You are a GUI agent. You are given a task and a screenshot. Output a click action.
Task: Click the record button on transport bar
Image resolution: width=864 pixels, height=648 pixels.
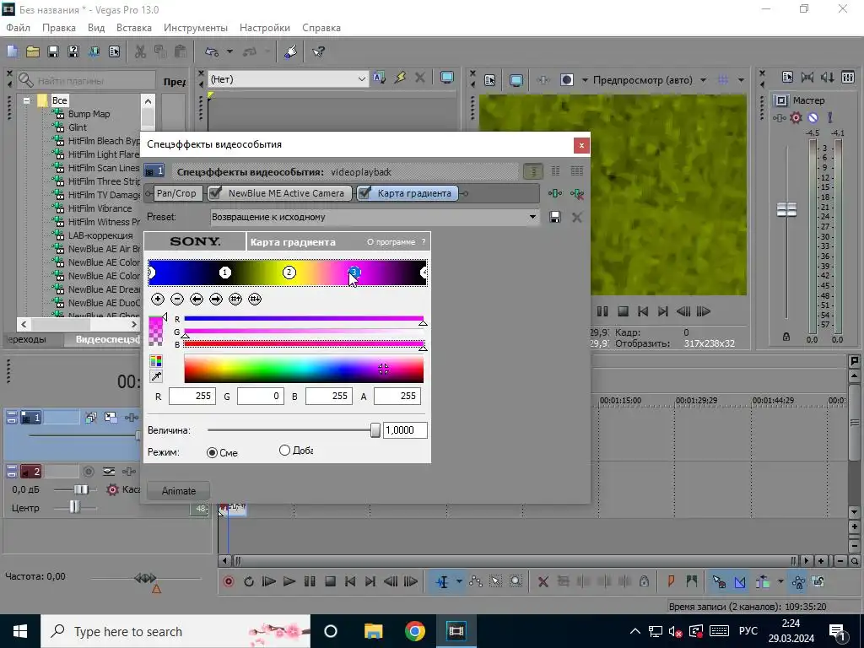click(x=229, y=581)
